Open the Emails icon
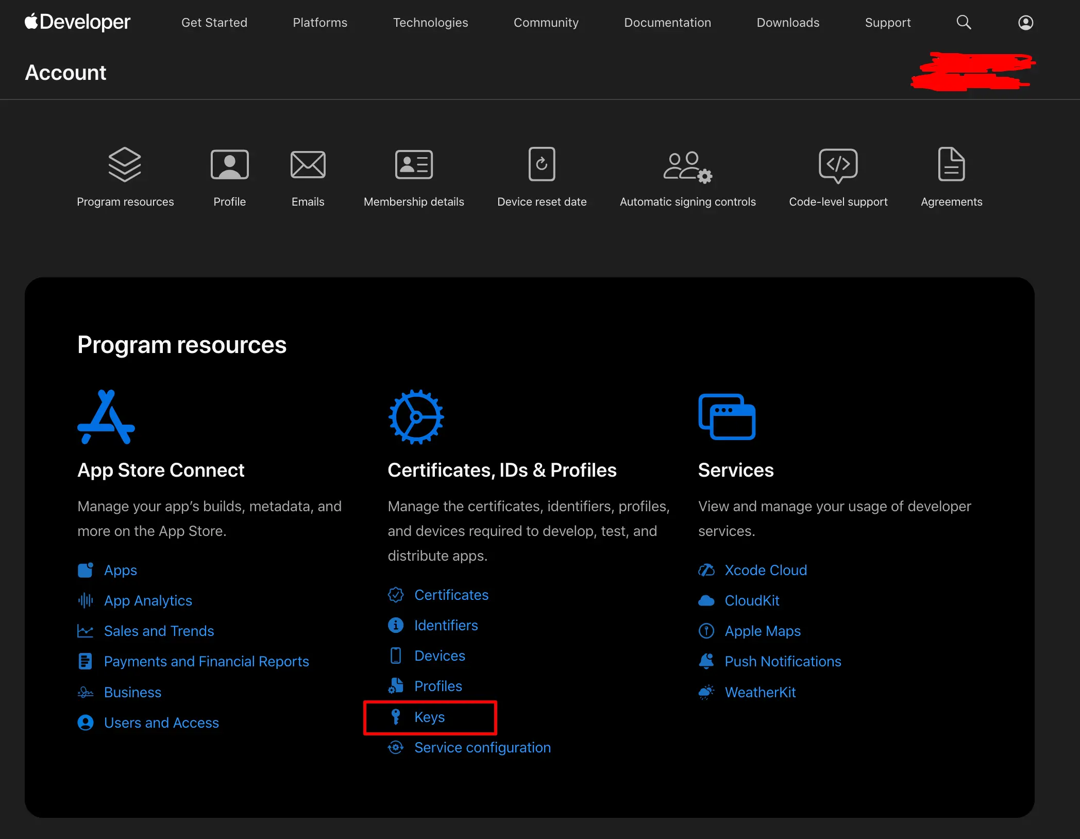The width and height of the screenshot is (1080, 839). pyautogui.click(x=308, y=164)
